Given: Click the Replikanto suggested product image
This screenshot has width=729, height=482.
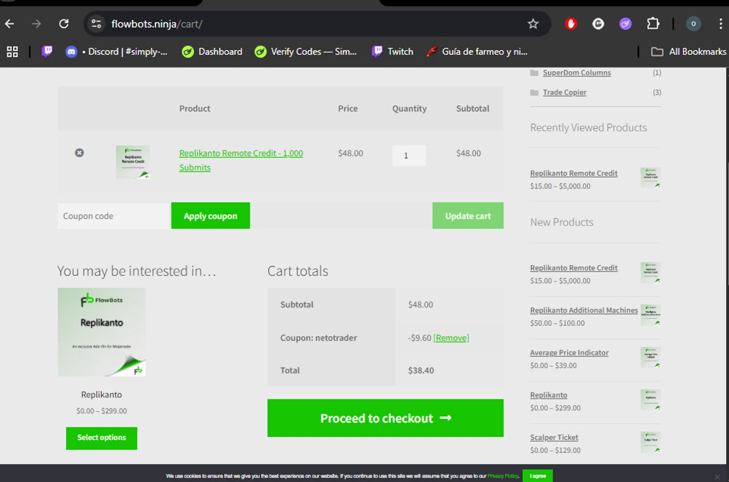Looking at the screenshot, I should [102, 332].
